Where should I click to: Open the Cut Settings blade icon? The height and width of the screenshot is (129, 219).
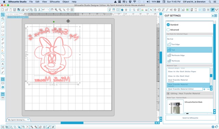pos(212,10)
